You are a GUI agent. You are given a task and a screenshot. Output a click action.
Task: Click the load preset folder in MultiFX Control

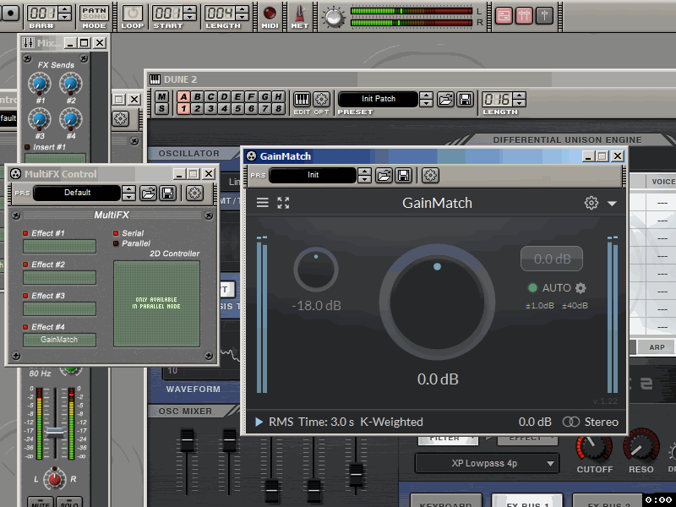coord(148,193)
